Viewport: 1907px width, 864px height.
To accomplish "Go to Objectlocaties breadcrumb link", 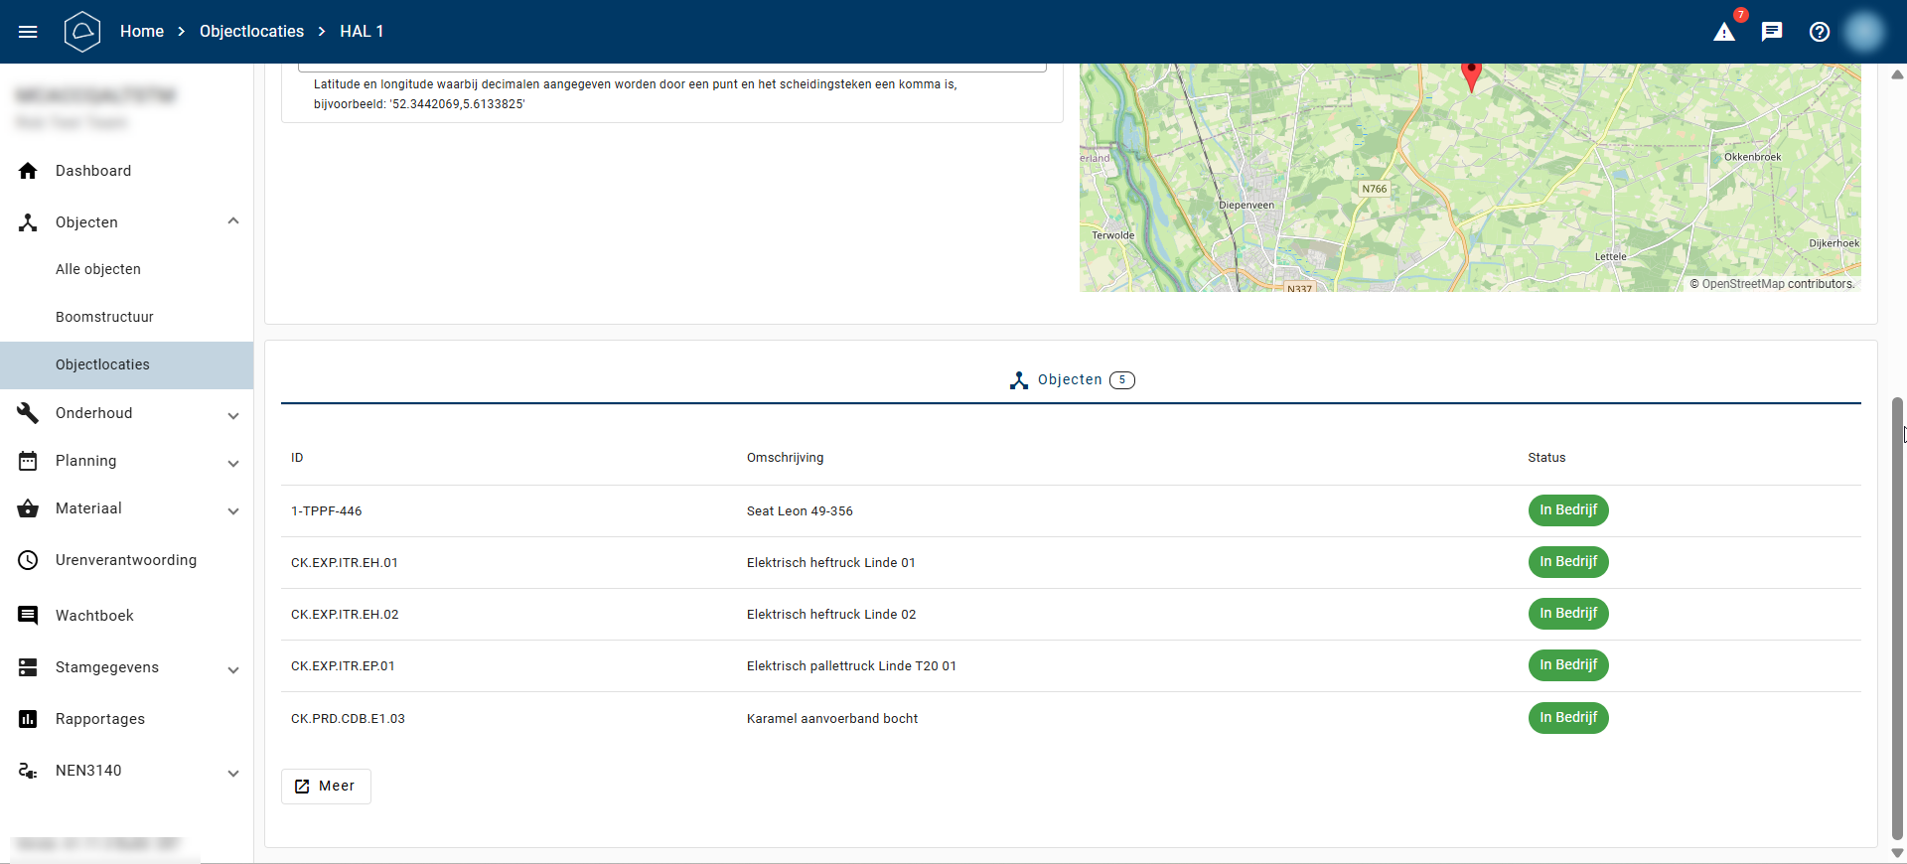I will coord(251,32).
